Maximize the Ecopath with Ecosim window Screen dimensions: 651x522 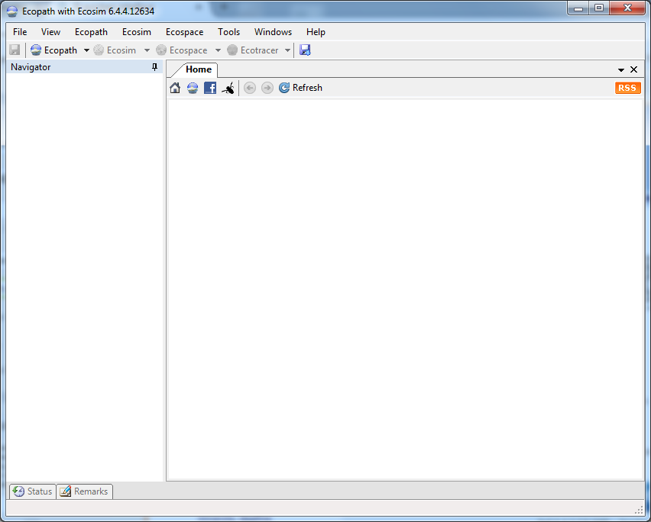(x=599, y=8)
